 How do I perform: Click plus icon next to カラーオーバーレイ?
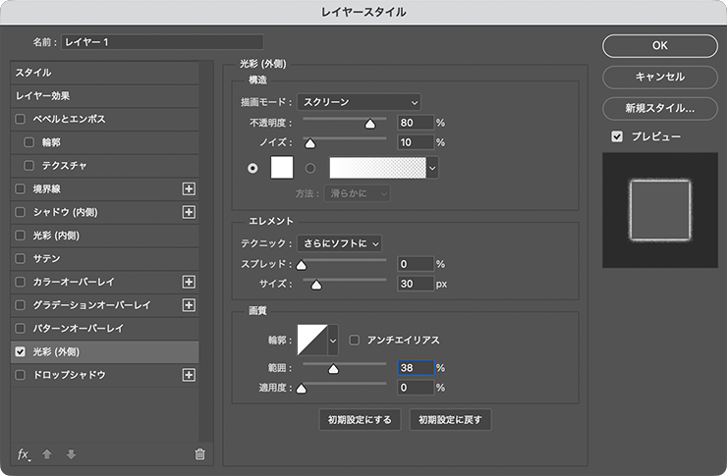pos(190,282)
